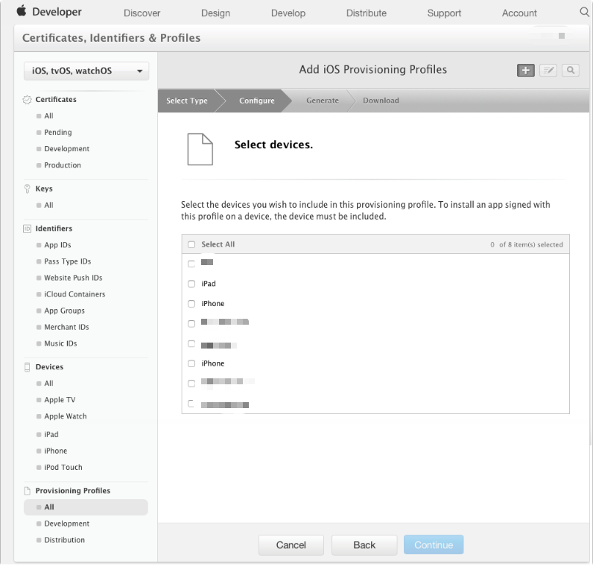Open iPad devices in sidebar
Viewport: 593px width, 566px height.
[51, 435]
